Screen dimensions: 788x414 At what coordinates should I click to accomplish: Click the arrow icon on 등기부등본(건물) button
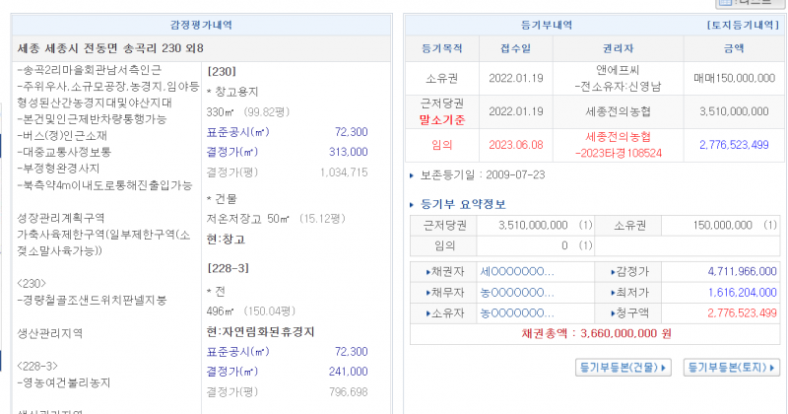tap(665, 368)
